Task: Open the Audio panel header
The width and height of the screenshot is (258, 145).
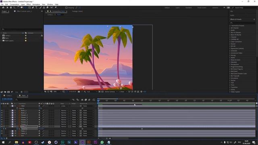Action: click(x=232, y=15)
